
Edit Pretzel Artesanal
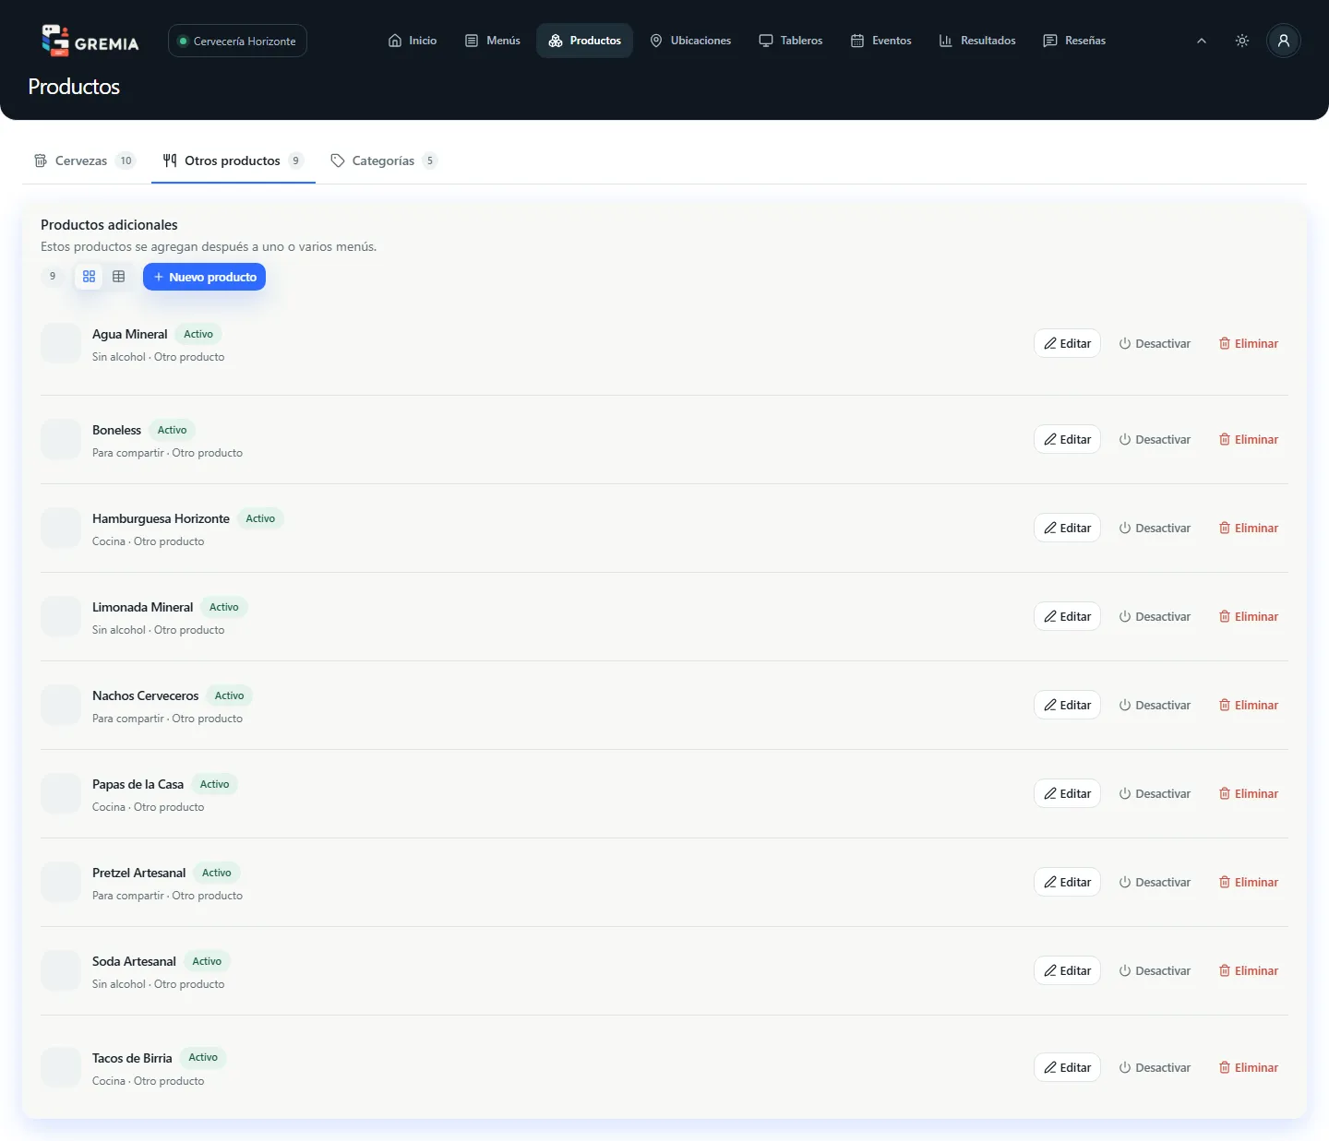pos(1067,882)
